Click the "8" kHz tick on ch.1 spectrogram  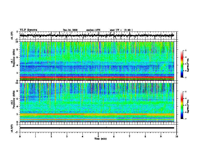pos(18,49)
